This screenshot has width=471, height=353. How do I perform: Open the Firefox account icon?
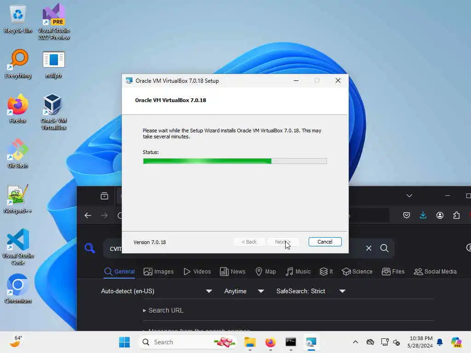point(440,215)
